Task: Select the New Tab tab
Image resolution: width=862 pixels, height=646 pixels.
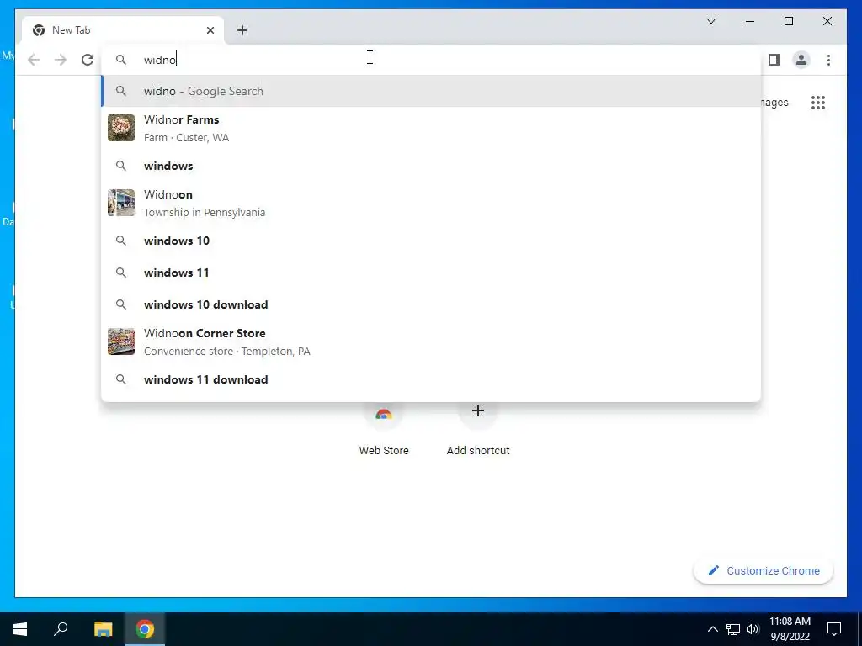Action: [123, 30]
